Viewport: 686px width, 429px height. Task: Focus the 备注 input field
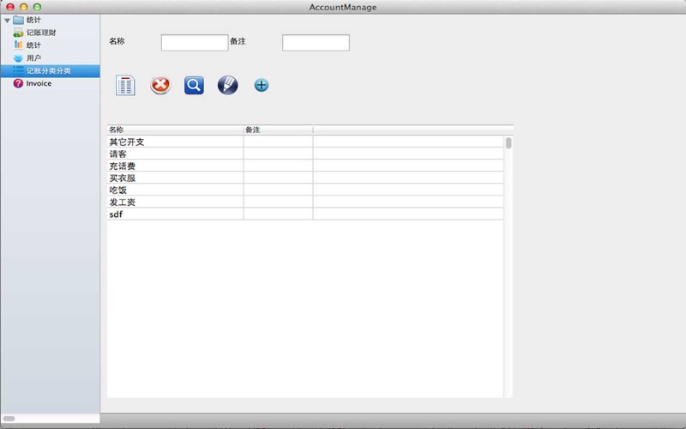tap(316, 42)
